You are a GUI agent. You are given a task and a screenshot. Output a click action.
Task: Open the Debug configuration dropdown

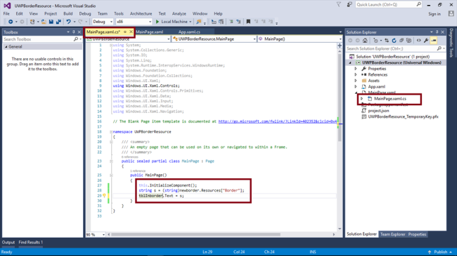click(103, 22)
